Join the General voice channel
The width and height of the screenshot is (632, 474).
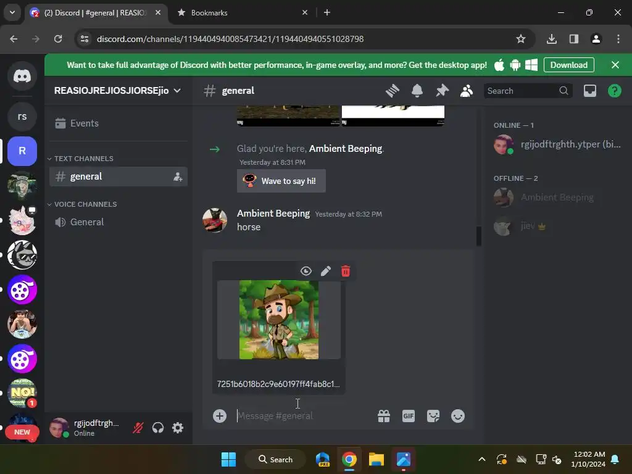pos(118,222)
